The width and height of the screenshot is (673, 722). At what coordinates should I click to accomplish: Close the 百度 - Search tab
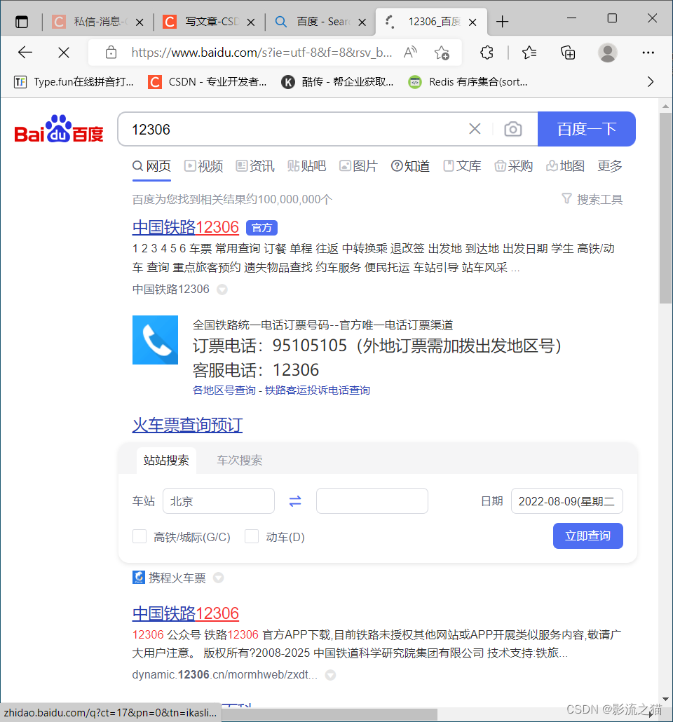click(x=362, y=22)
